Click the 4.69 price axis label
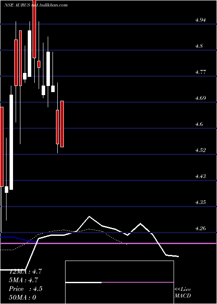 point(201,98)
